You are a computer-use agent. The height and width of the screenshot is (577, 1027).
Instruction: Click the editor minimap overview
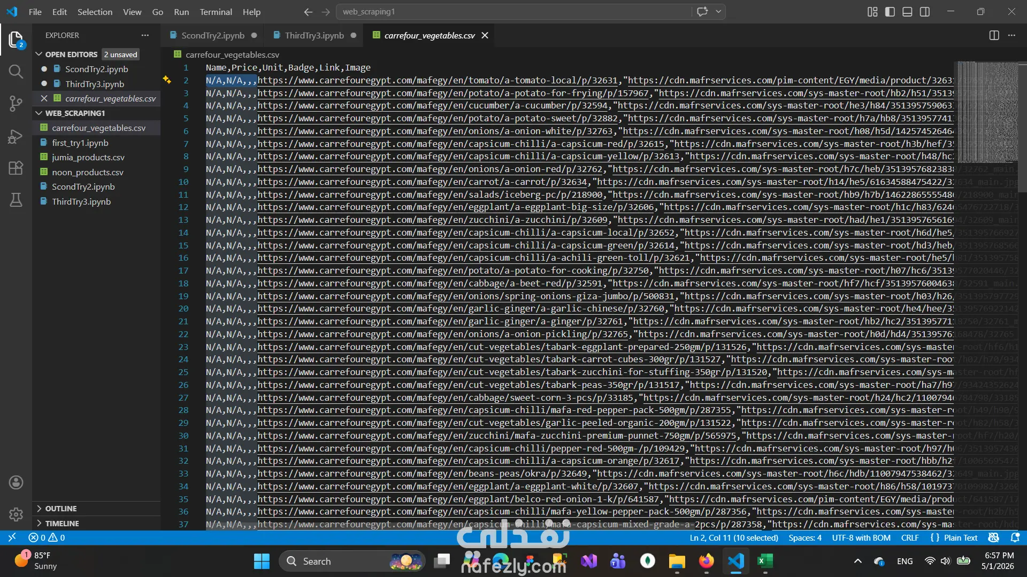click(x=987, y=112)
